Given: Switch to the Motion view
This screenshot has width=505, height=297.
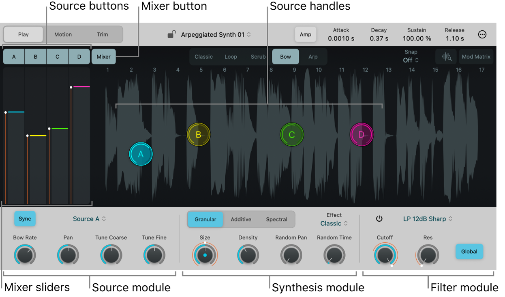Looking at the screenshot, I should click(63, 34).
